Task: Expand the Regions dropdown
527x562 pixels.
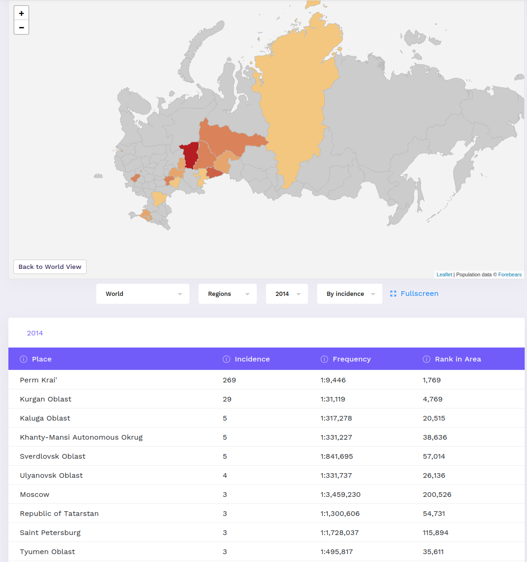Action: (x=227, y=294)
